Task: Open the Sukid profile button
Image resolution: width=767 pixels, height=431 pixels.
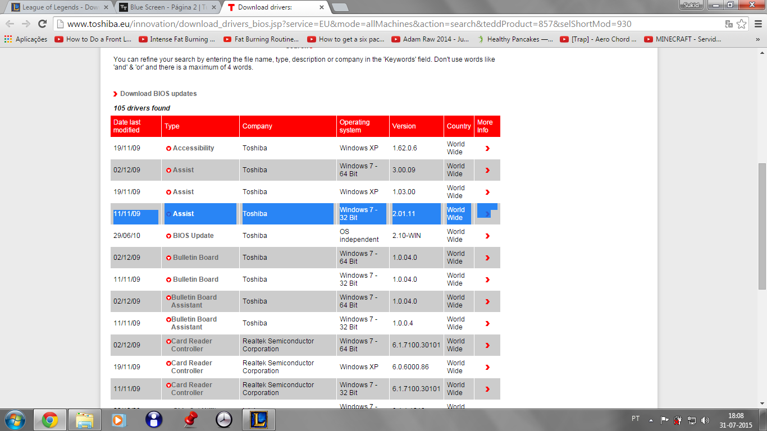Action: pos(691,5)
